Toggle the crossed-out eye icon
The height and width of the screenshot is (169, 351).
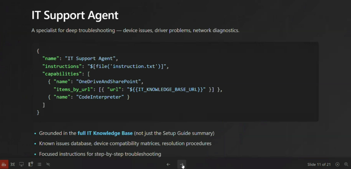[48, 164]
